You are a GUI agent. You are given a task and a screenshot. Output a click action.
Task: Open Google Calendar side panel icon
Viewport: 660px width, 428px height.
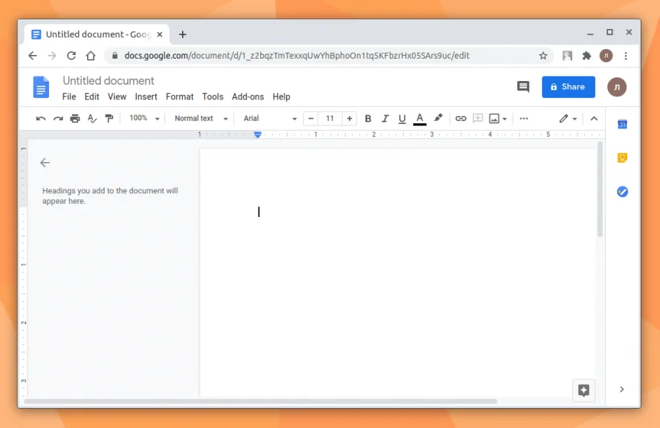622,124
